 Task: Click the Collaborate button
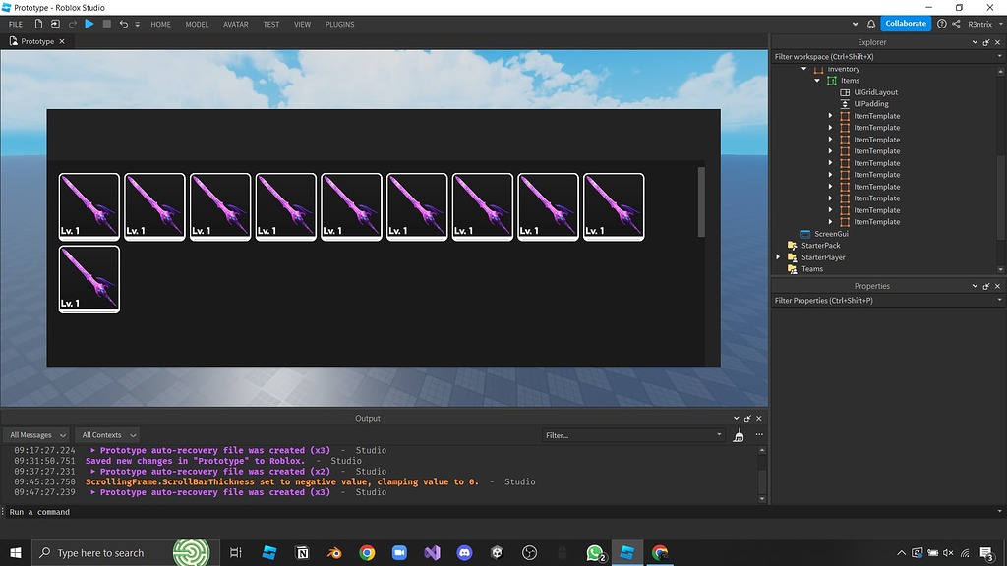click(904, 23)
